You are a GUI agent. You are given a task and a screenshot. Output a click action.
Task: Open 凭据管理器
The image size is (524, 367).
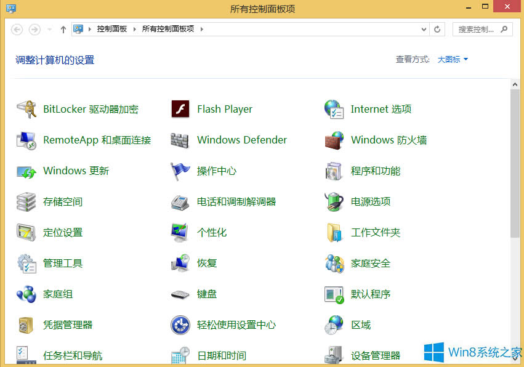(x=68, y=325)
